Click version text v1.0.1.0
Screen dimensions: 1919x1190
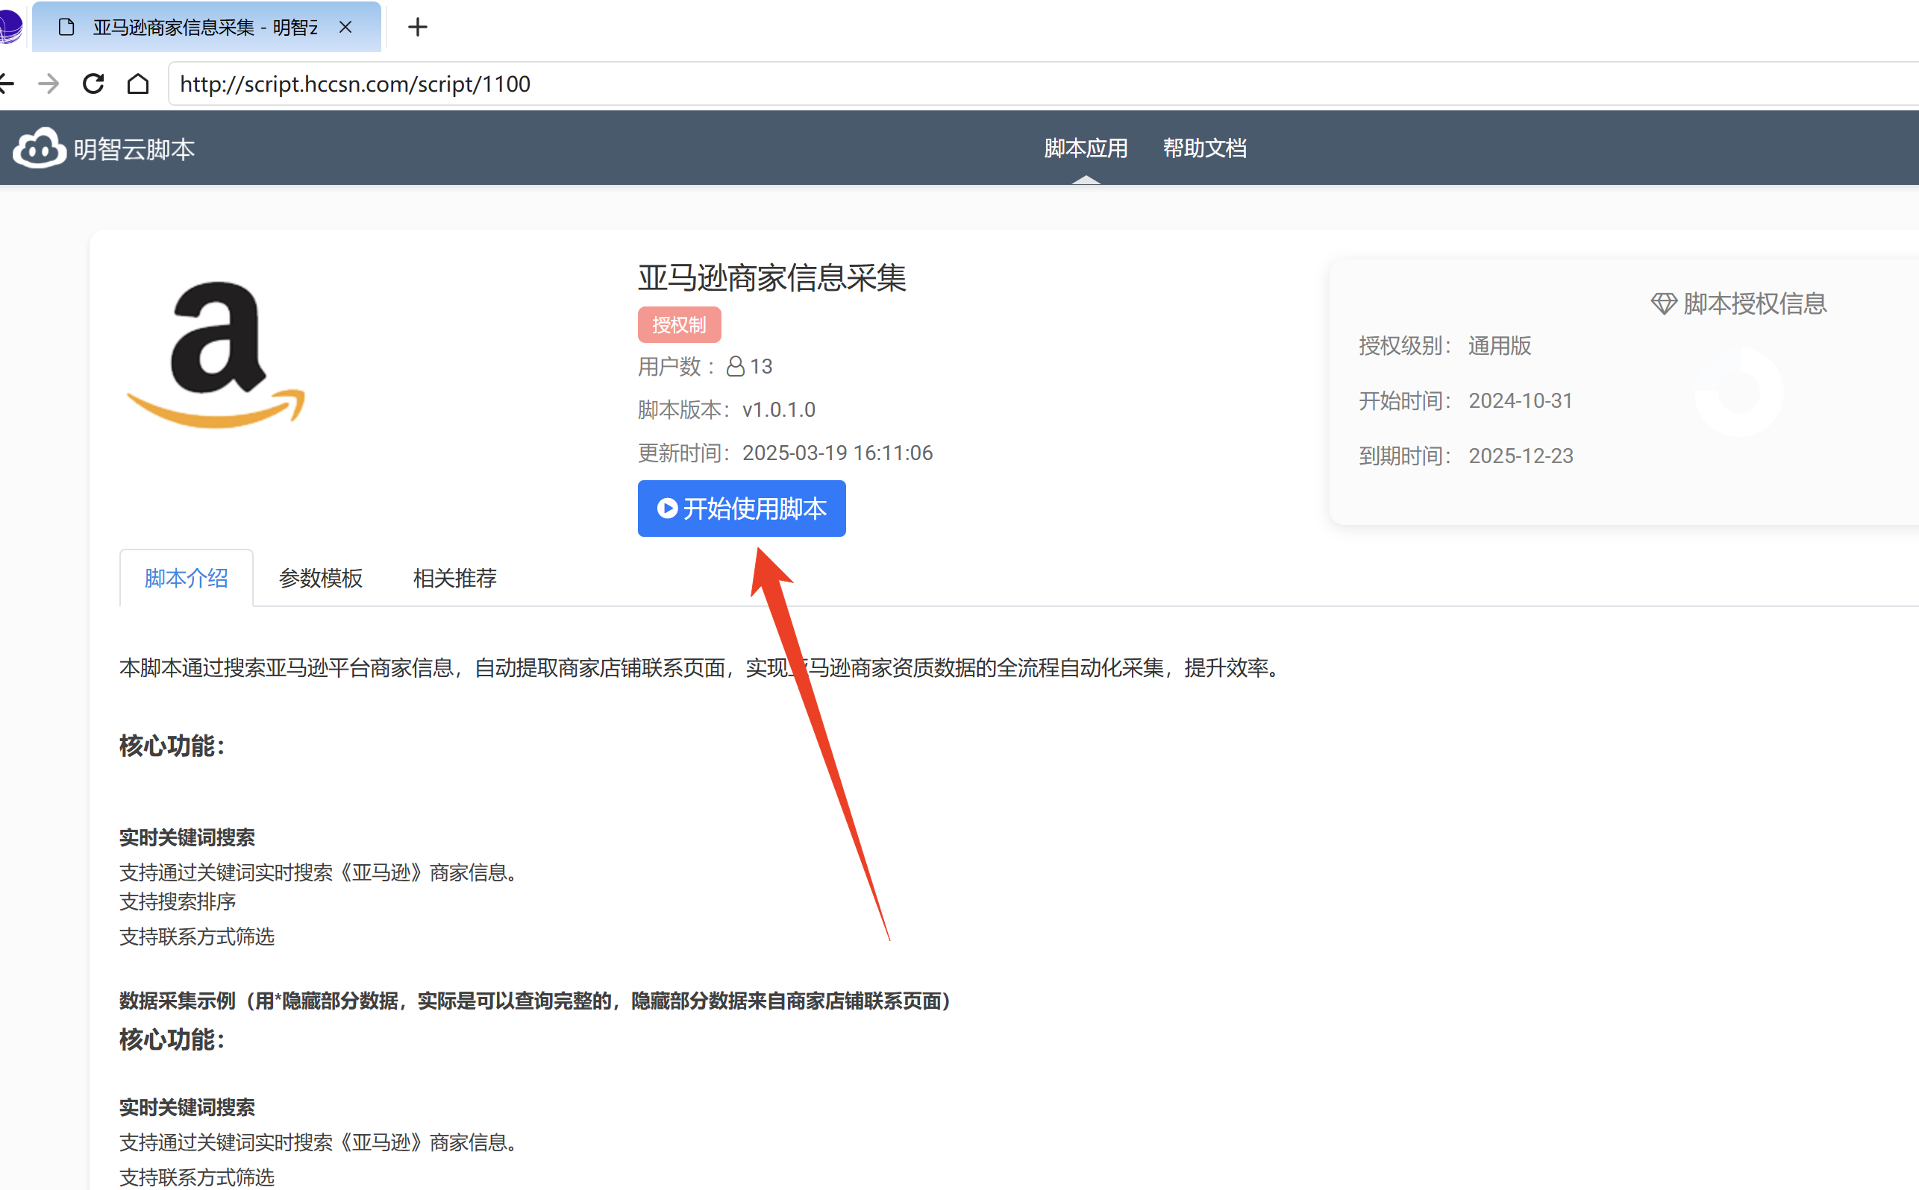point(779,410)
